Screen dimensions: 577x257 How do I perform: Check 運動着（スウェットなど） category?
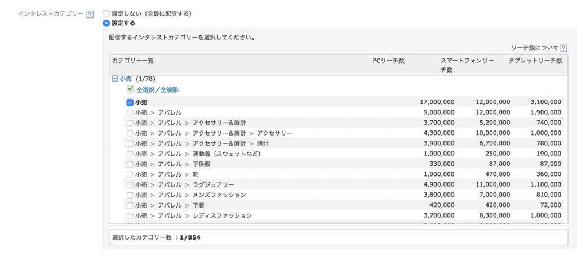click(130, 154)
